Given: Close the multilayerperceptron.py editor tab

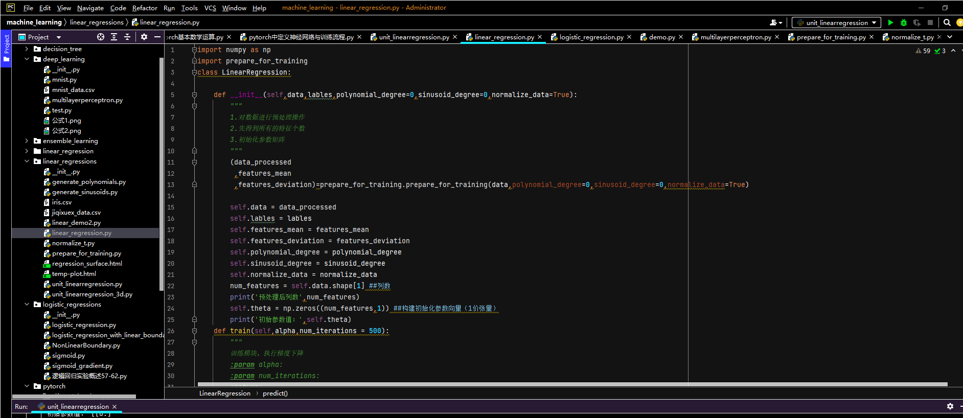Looking at the screenshot, I should (777, 37).
